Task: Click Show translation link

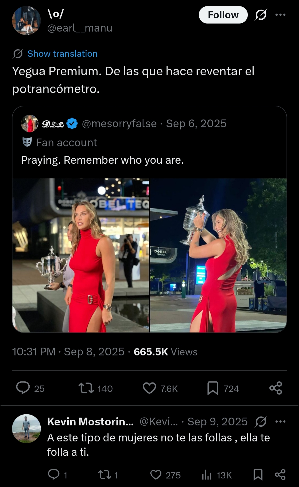Action: 62,54
